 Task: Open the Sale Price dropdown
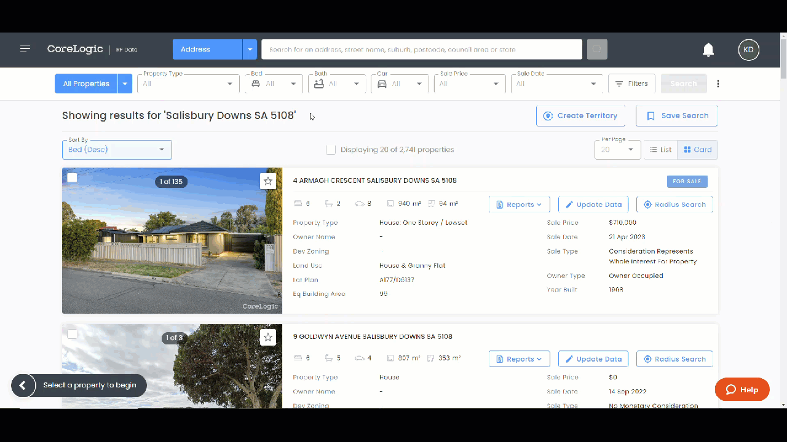(470, 83)
